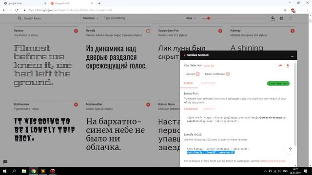This screenshot has width=312, height=175.
Task: Click the highlighted Oswald font-family CSS line
Action: [211, 152]
